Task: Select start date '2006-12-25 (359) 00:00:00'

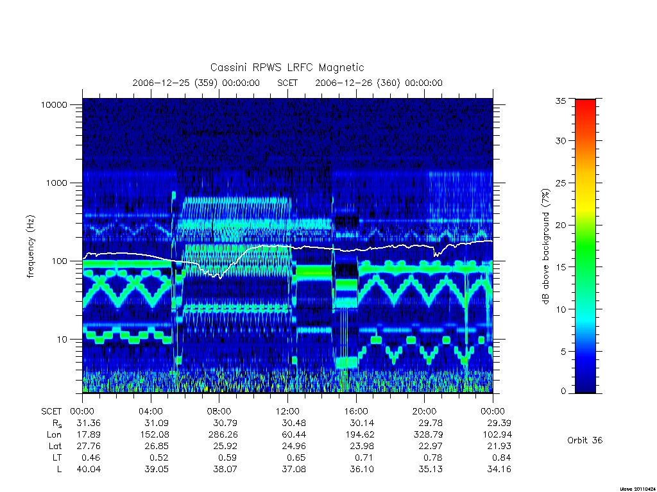Action: [196, 83]
